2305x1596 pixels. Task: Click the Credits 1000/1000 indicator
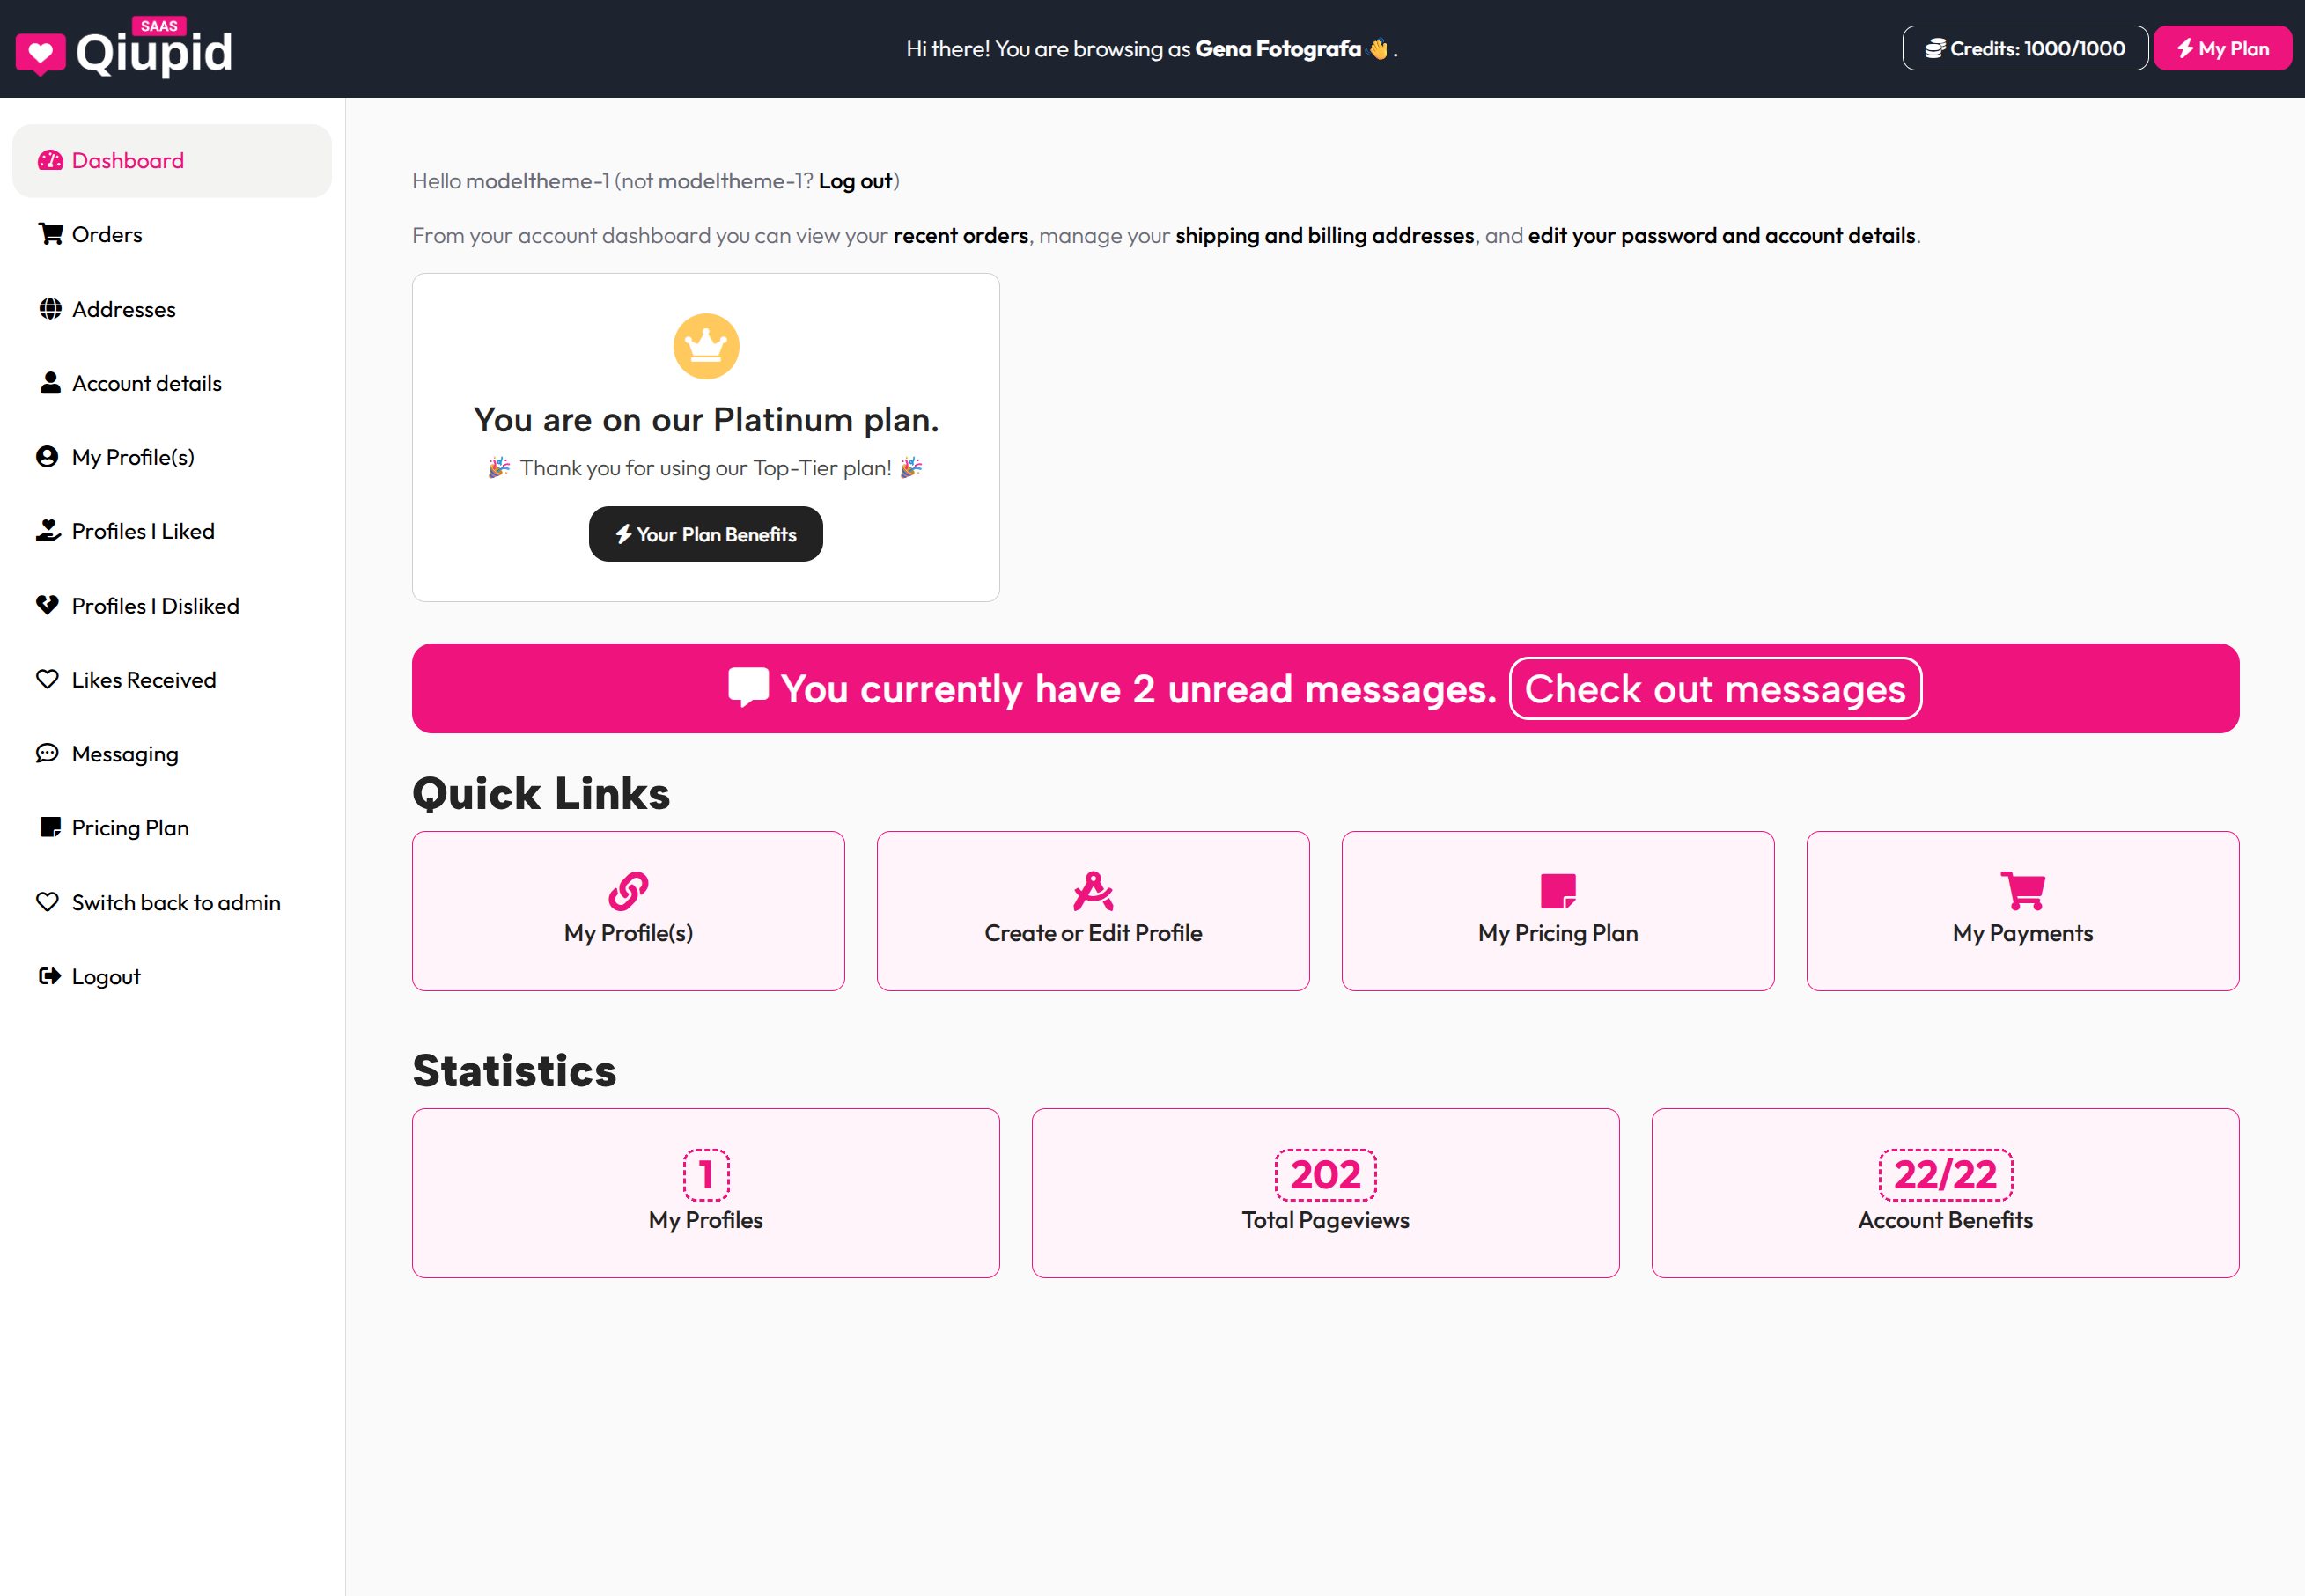pyautogui.click(x=2024, y=47)
